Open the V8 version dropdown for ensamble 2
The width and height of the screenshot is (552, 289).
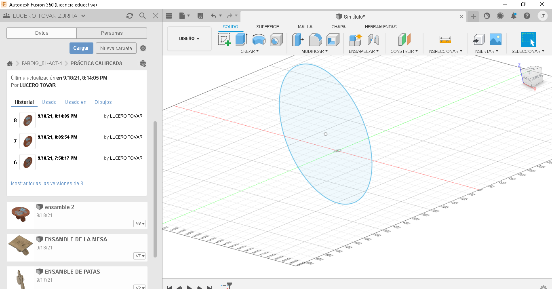[140, 224]
